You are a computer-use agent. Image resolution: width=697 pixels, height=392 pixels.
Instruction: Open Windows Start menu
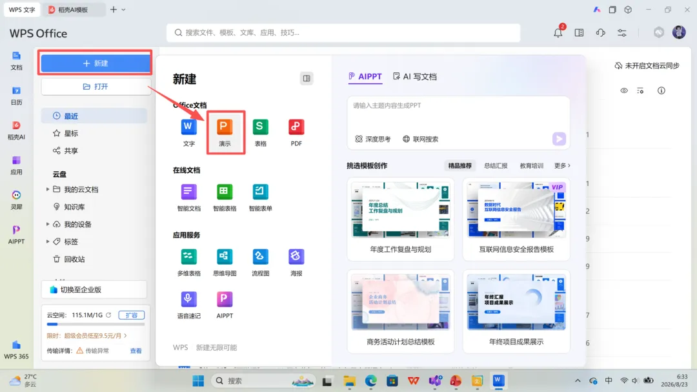198,380
